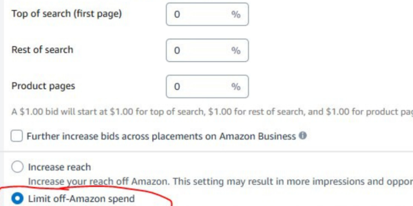Screen dimensions: 413x206
Task: Select the 0 value in Product pages input
Action: tap(177, 86)
